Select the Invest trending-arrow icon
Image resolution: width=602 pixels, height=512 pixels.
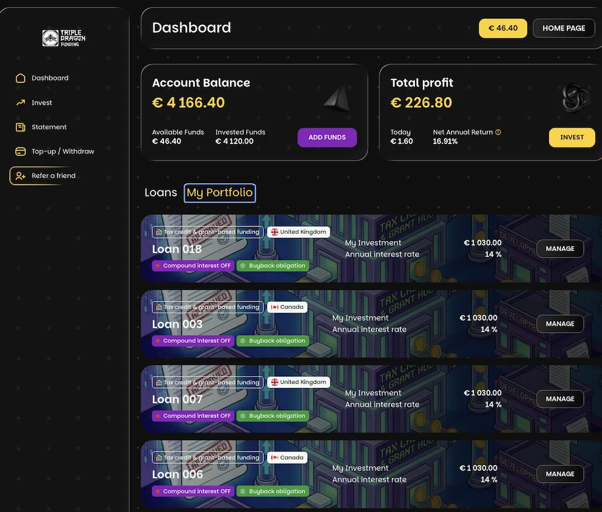pyautogui.click(x=19, y=102)
